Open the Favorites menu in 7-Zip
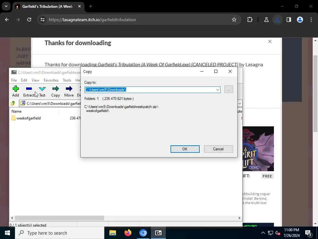The width and height of the screenshot is (318, 239). click(51, 80)
